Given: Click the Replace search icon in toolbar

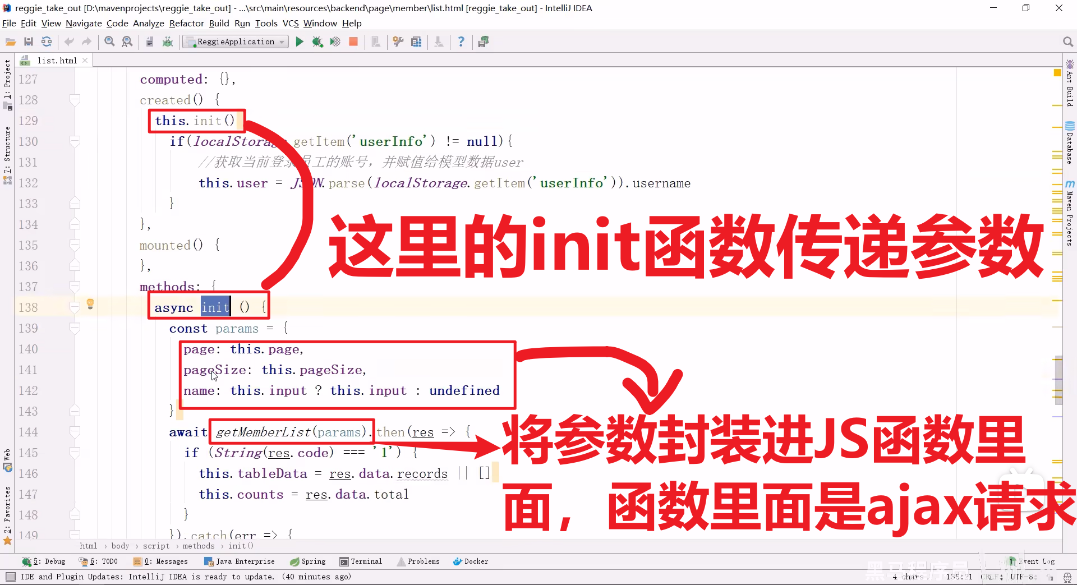Looking at the screenshot, I should tap(127, 42).
